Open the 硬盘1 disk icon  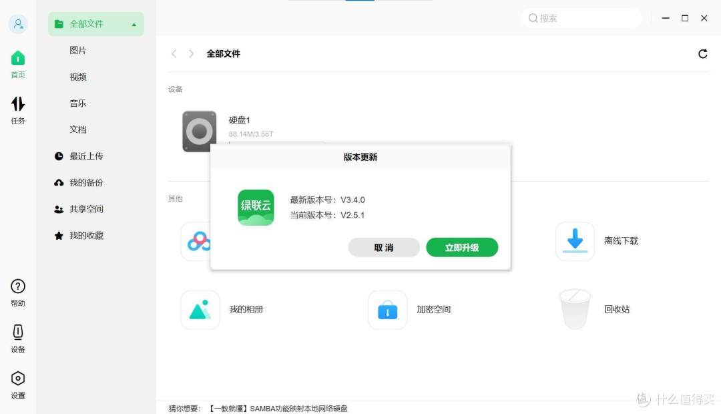click(199, 131)
